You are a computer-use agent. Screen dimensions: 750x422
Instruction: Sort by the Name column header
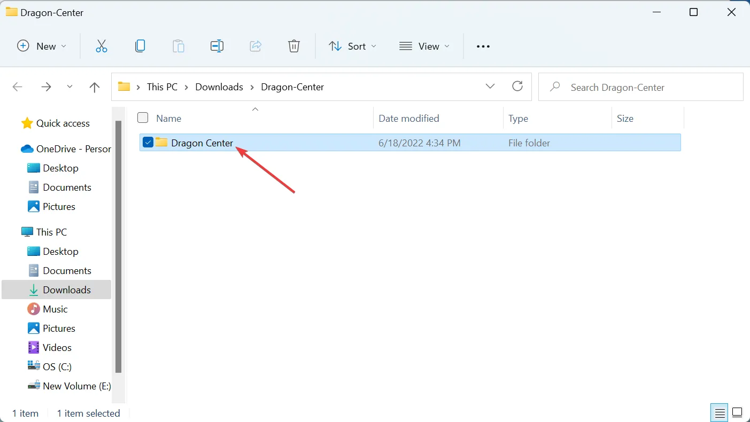click(168, 119)
